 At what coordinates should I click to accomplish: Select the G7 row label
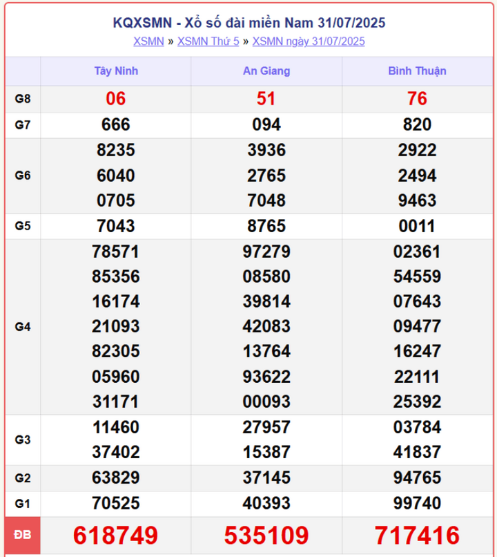[x=23, y=125]
